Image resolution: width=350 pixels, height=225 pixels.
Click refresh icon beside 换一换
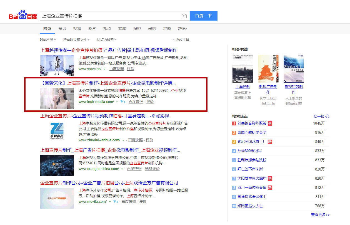point(327,116)
